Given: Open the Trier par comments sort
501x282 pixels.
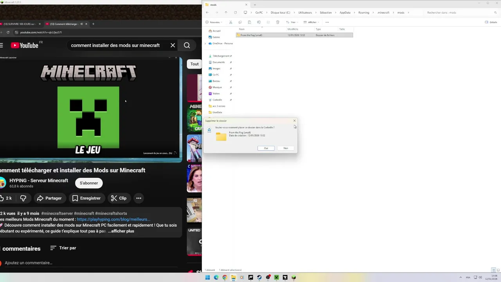Looking at the screenshot, I should (63, 248).
